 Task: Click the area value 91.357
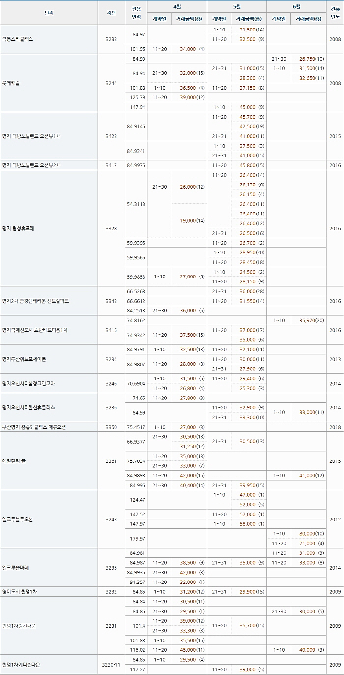tap(138, 583)
